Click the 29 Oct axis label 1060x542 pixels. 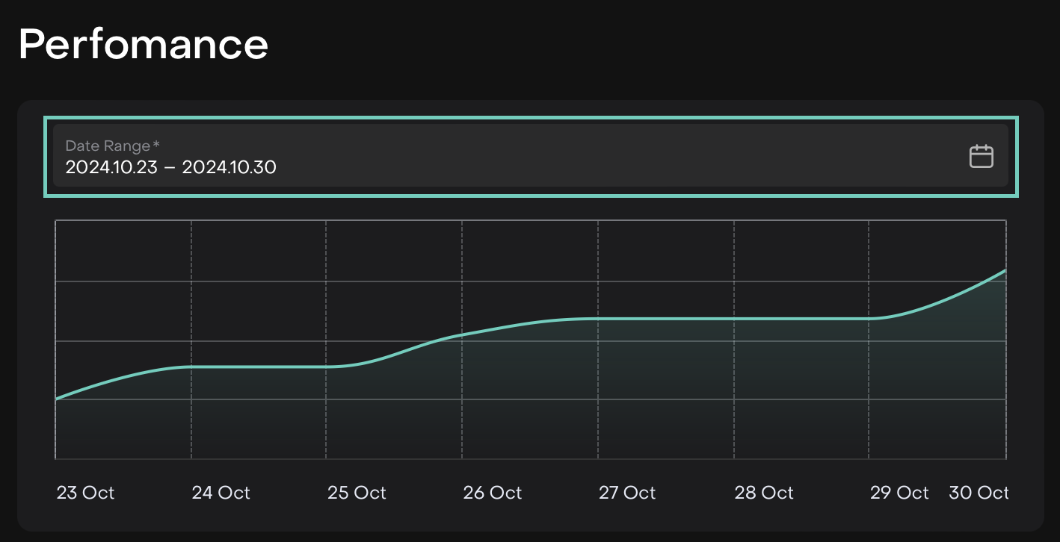899,493
